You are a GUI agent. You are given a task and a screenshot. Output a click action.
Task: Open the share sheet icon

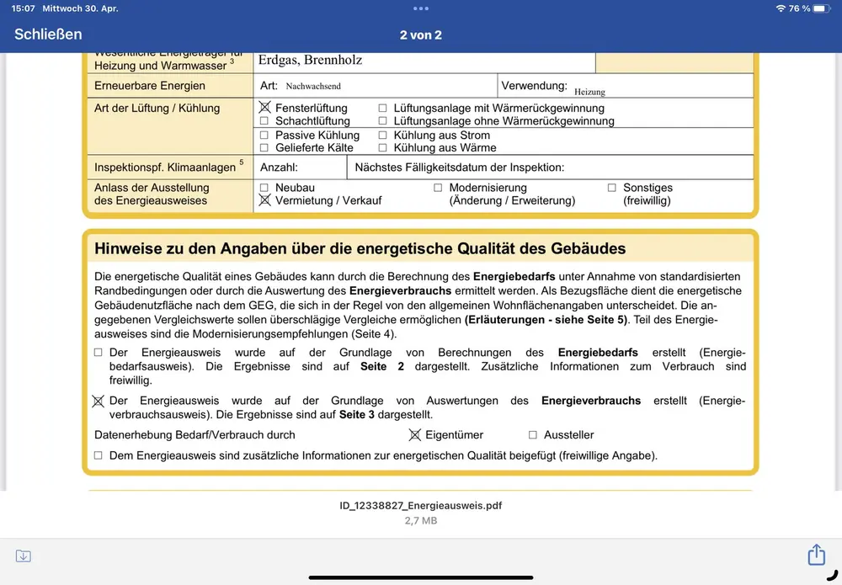pyautogui.click(x=816, y=555)
